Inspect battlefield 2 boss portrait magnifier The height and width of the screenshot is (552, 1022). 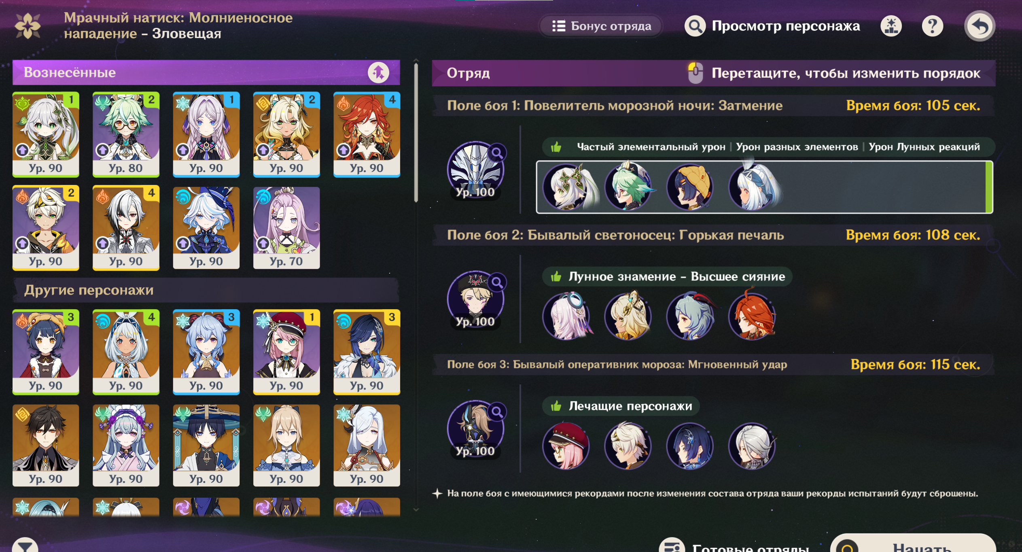click(x=497, y=282)
